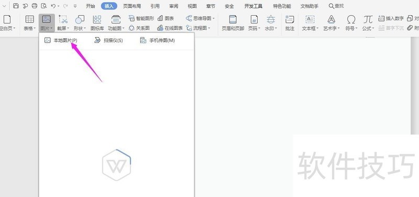Open the 文档助手 tab
This screenshot has height=197, width=419.
(310, 6)
